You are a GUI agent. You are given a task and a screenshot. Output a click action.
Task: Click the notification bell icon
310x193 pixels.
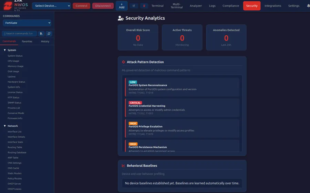click(308, 6)
